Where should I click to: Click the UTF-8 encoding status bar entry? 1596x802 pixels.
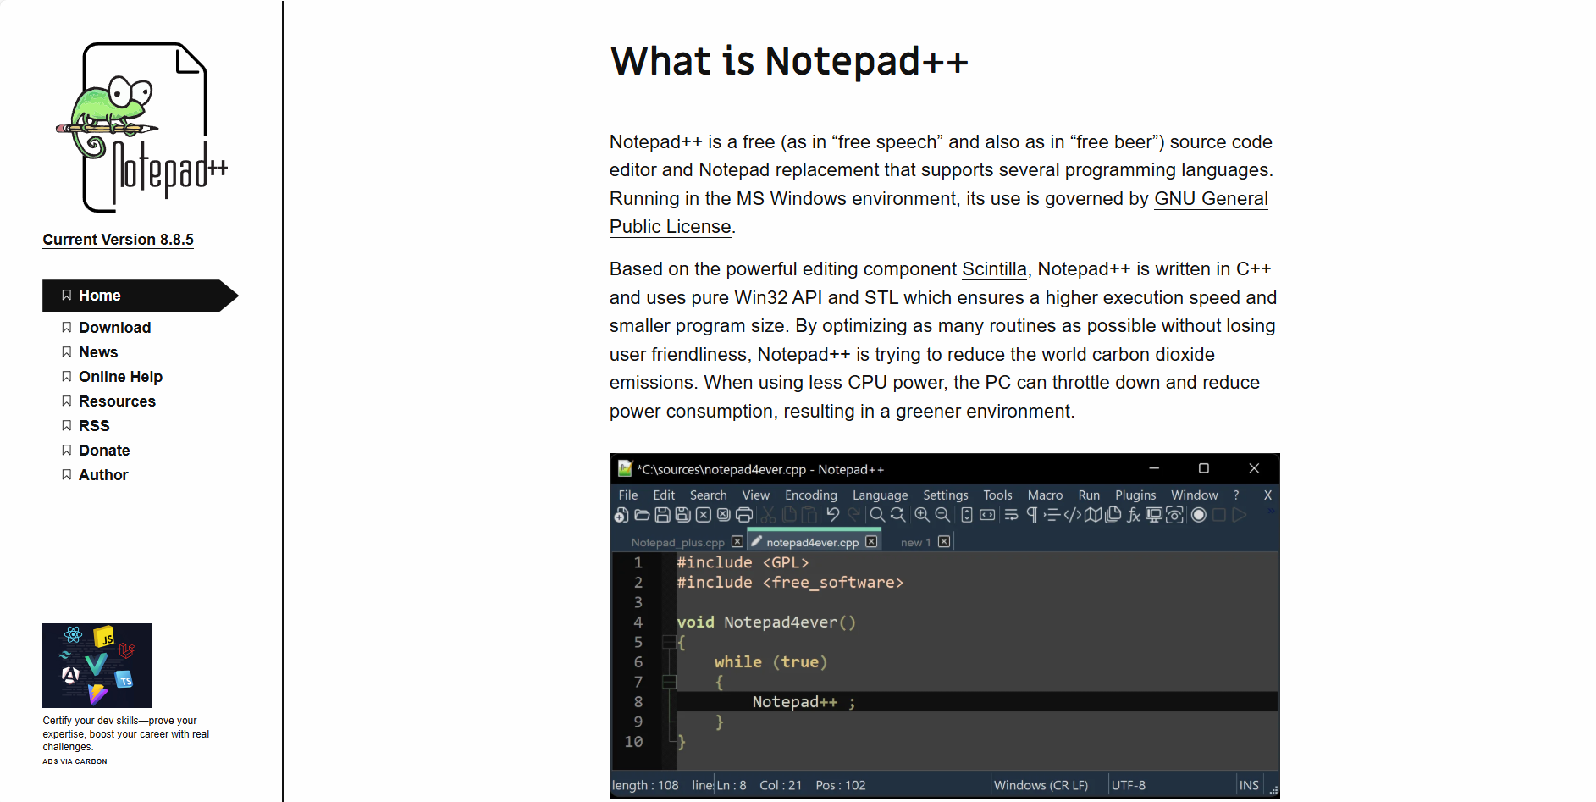pyautogui.click(x=1129, y=785)
